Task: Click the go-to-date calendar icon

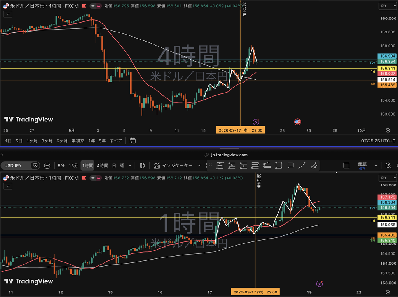Action: (x=133, y=141)
